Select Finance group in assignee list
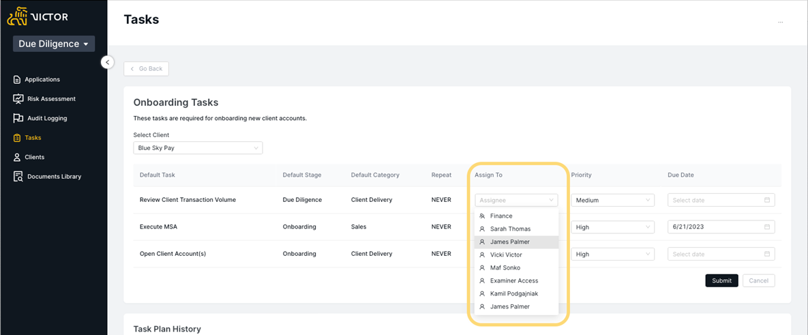 [516, 216]
